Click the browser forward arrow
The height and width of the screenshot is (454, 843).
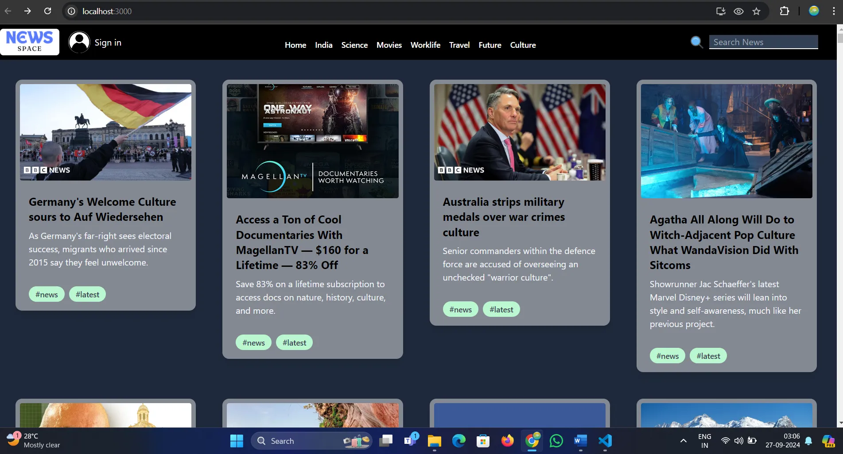[x=27, y=11]
